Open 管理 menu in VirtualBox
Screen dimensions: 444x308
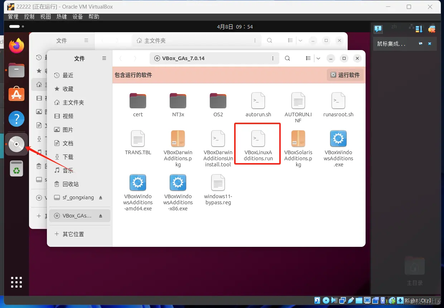coord(13,17)
